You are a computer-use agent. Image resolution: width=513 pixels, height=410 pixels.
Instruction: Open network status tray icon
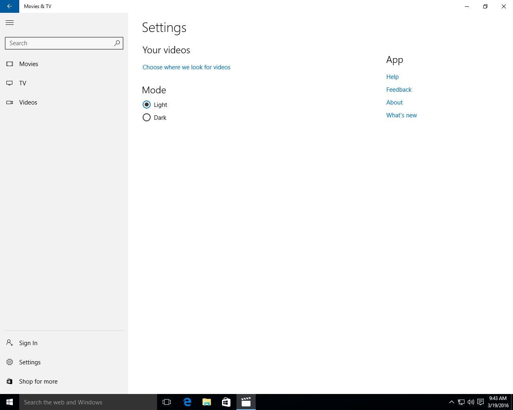coord(461,402)
